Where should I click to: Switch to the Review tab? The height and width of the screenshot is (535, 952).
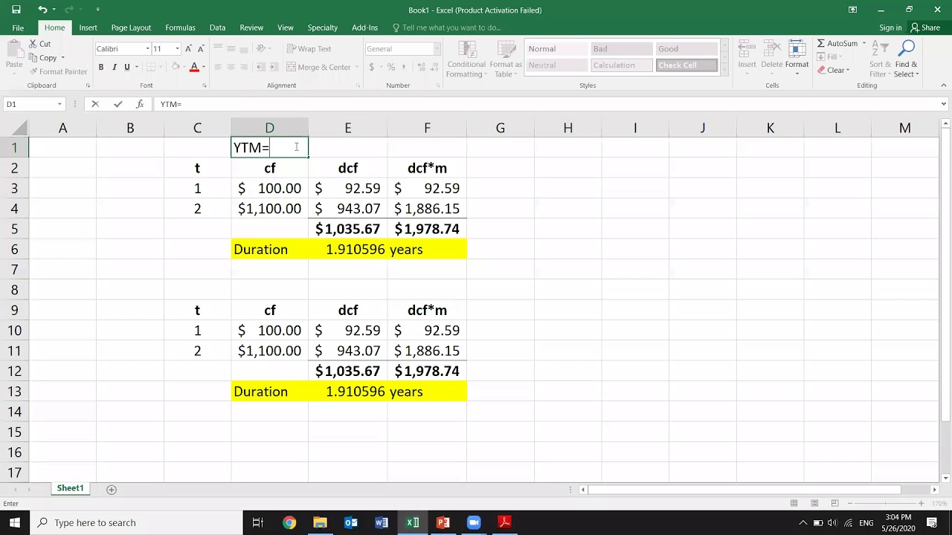(x=251, y=27)
